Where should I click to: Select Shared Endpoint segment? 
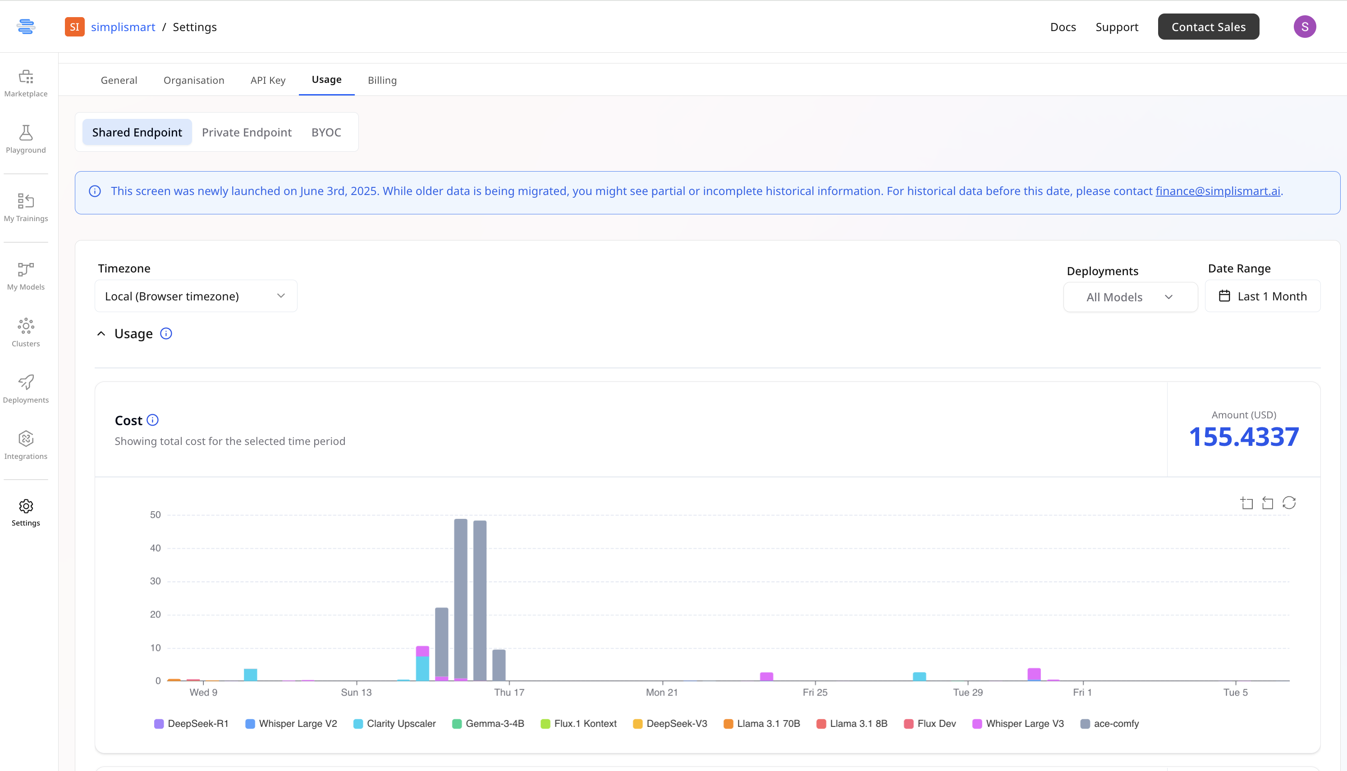[137, 132]
